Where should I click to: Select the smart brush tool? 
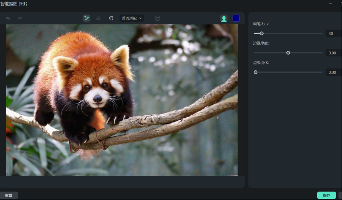click(x=87, y=18)
